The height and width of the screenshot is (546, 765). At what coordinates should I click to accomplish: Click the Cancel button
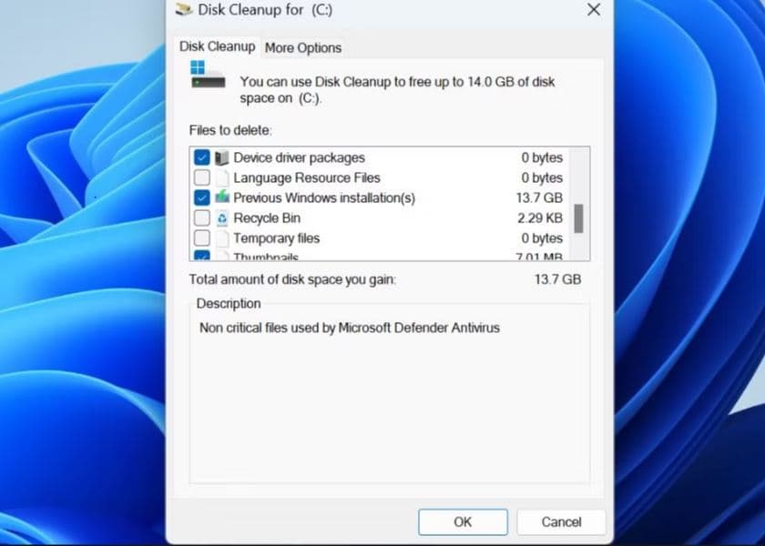pyautogui.click(x=561, y=521)
